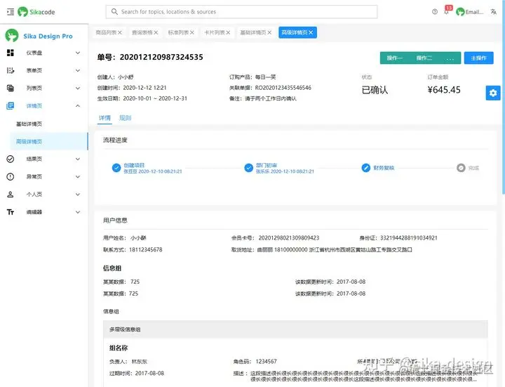Click the 操作二 button
This screenshot has width=505, height=387.
(424, 58)
